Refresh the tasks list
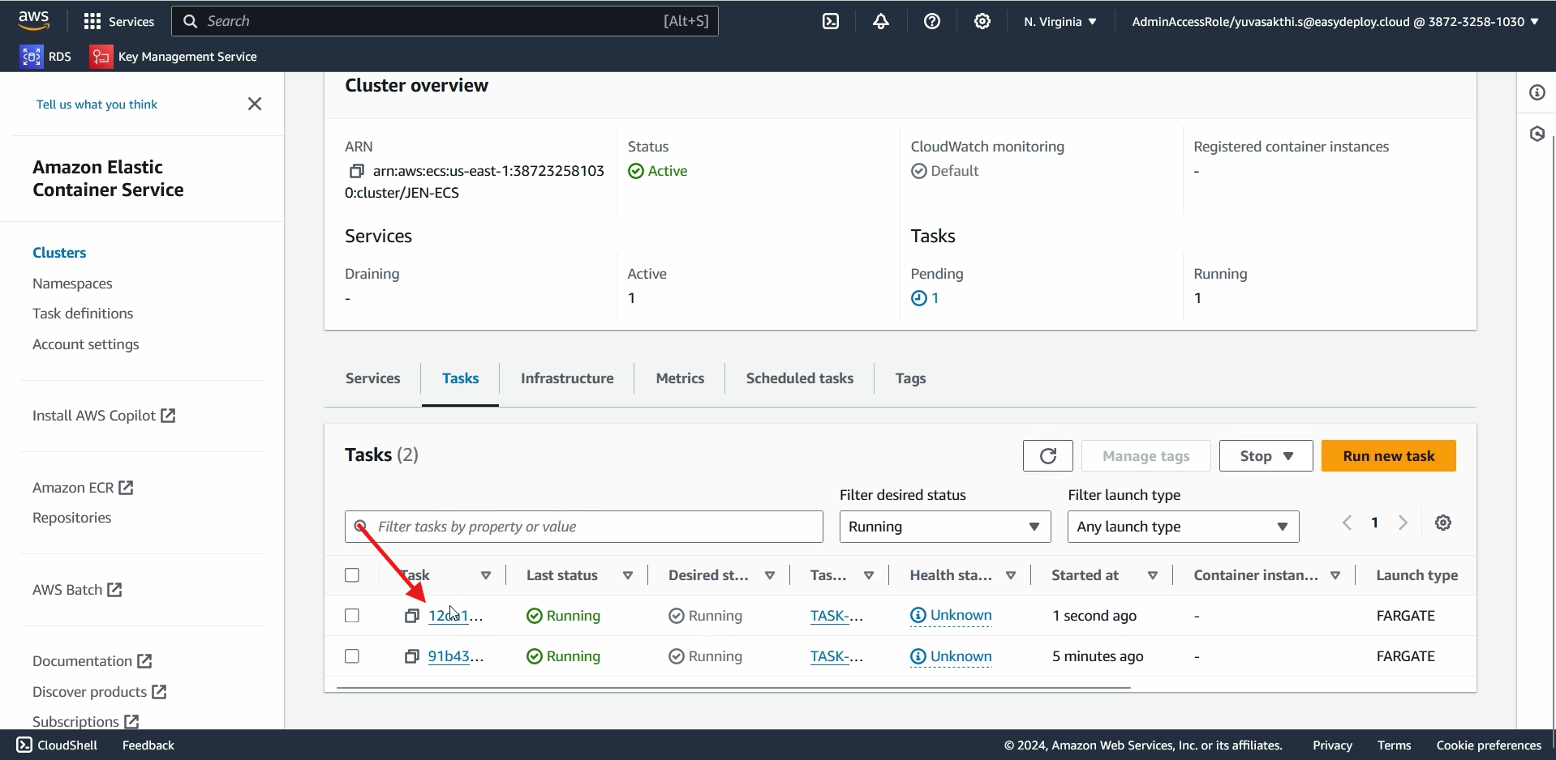Screen dimensions: 1556x760 1047,455
